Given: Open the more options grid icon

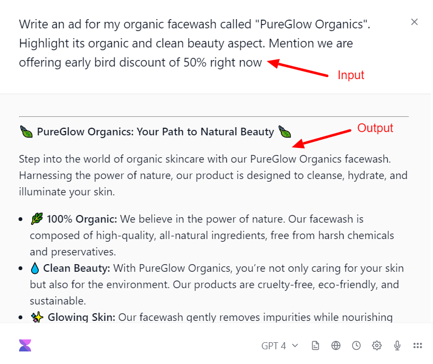Looking at the screenshot, I should [x=418, y=345].
